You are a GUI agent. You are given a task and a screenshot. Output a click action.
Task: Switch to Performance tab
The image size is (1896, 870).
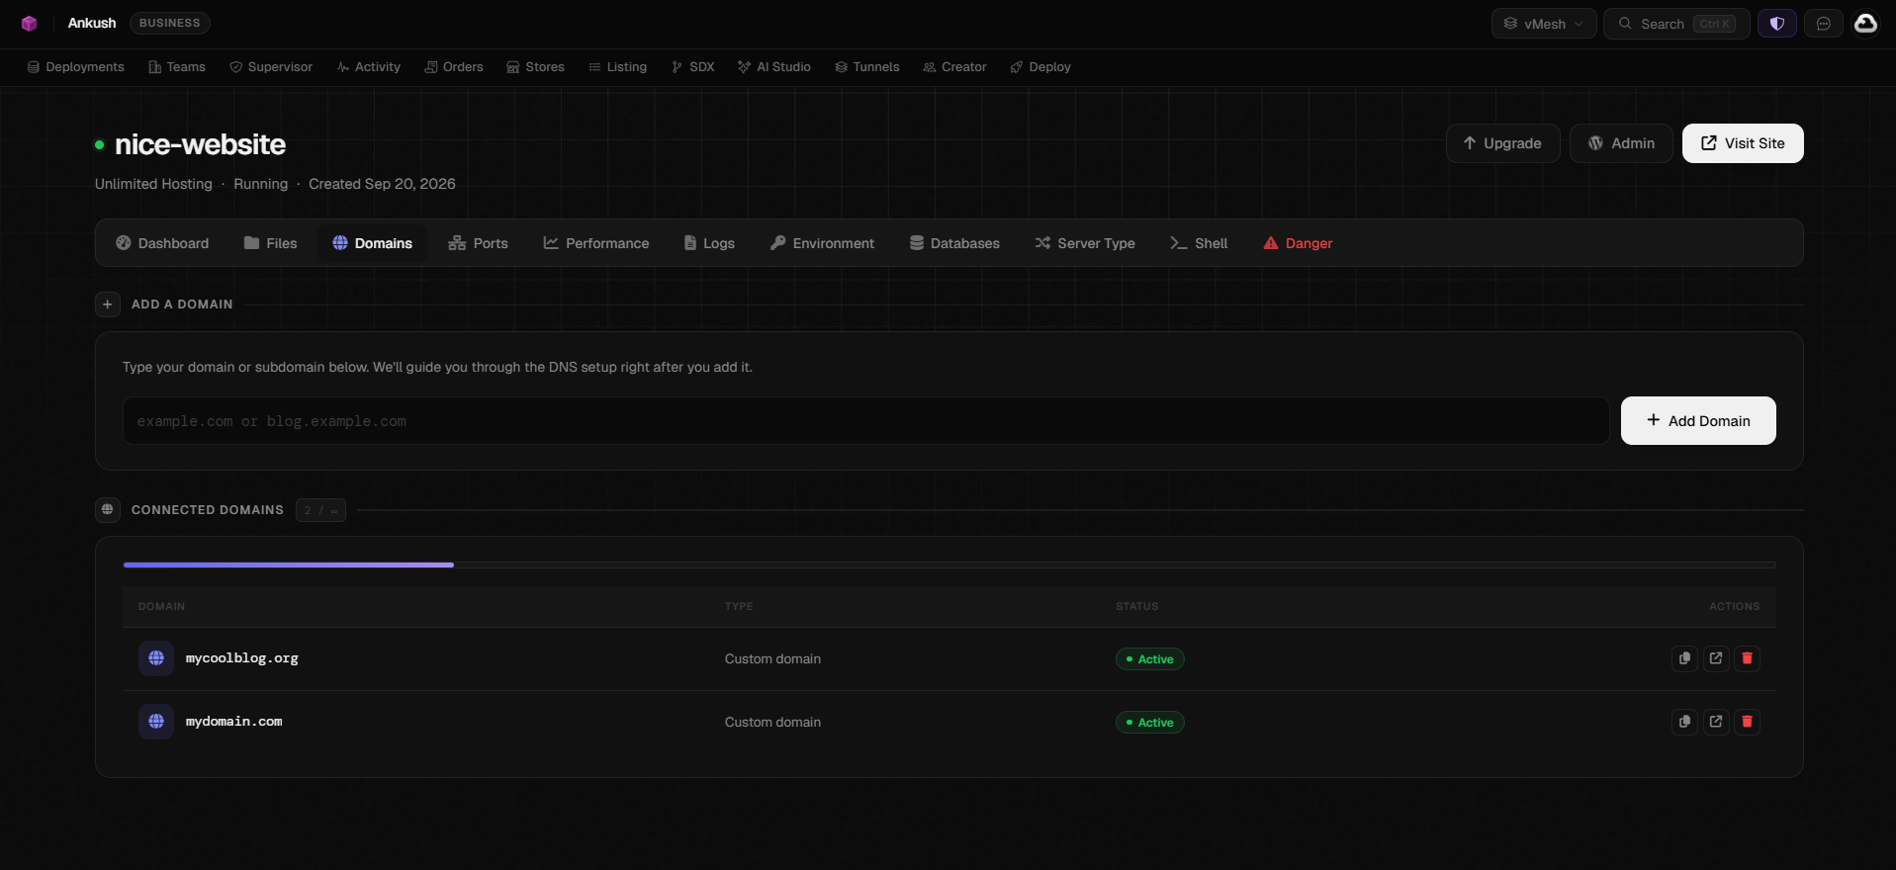[x=596, y=243]
